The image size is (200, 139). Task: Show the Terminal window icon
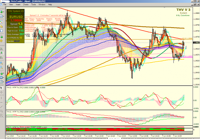(x=1, y=31)
